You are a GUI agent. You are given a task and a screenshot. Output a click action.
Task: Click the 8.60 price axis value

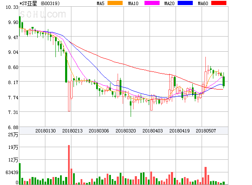(13, 67)
